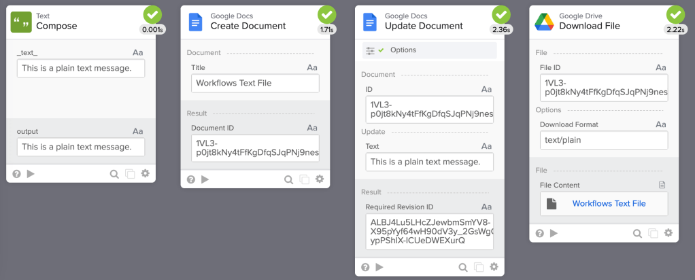Click the search magnifier on Update Document card
This screenshot has height=280, width=695.
pos(462,267)
